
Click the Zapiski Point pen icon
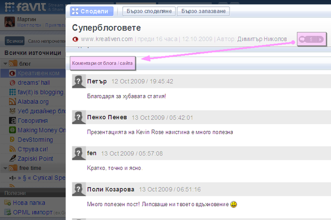pyautogui.click(x=12, y=158)
